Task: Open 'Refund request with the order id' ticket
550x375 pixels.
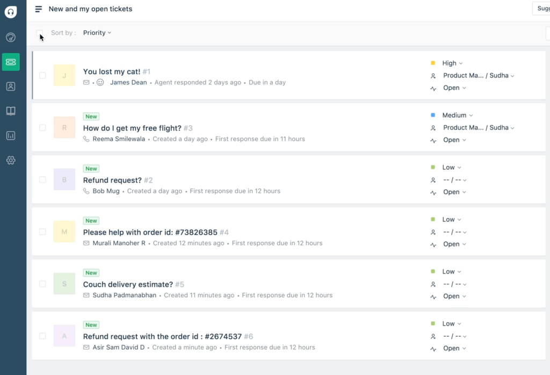Action: (x=162, y=337)
